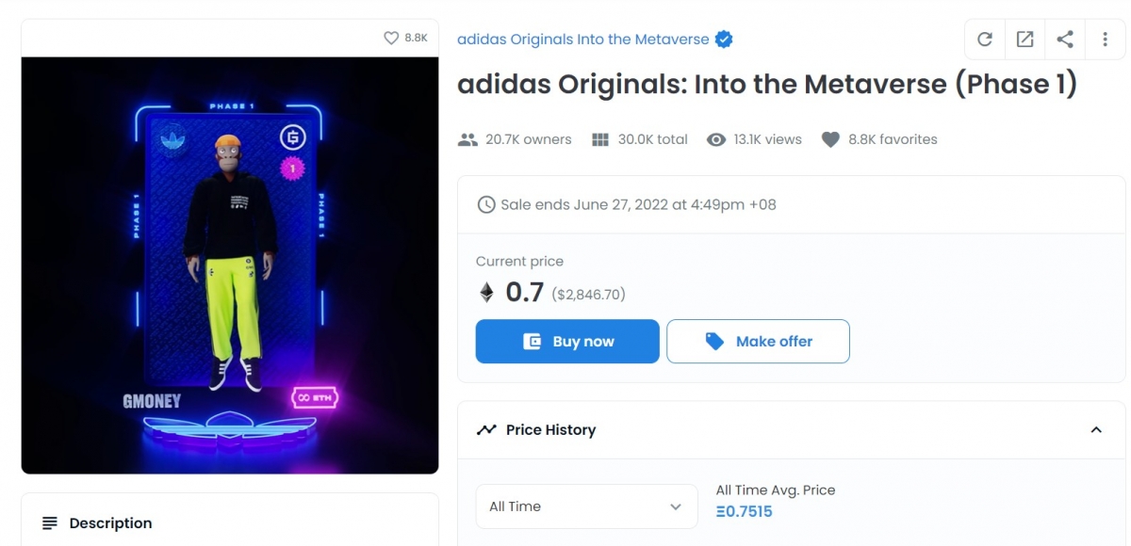Click the refresh metadata icon
Image resolution: width=1131 pixels, height=546 pixels.
click(x=984, y=39)
